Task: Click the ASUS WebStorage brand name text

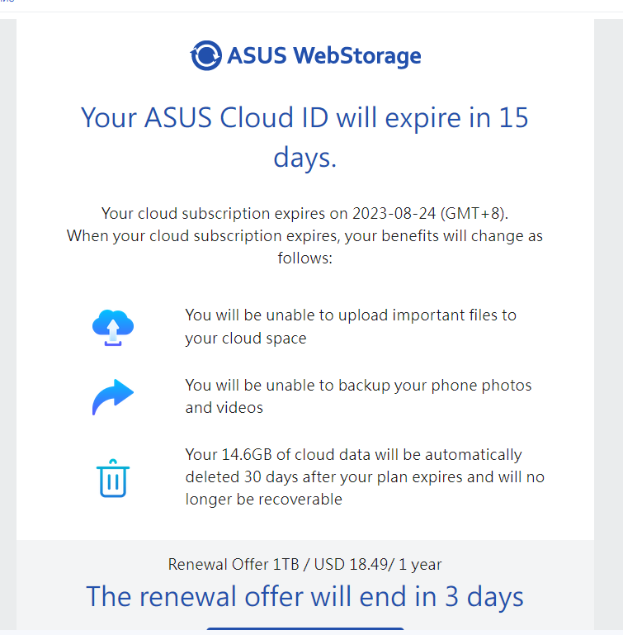Action: click(323, 56)
